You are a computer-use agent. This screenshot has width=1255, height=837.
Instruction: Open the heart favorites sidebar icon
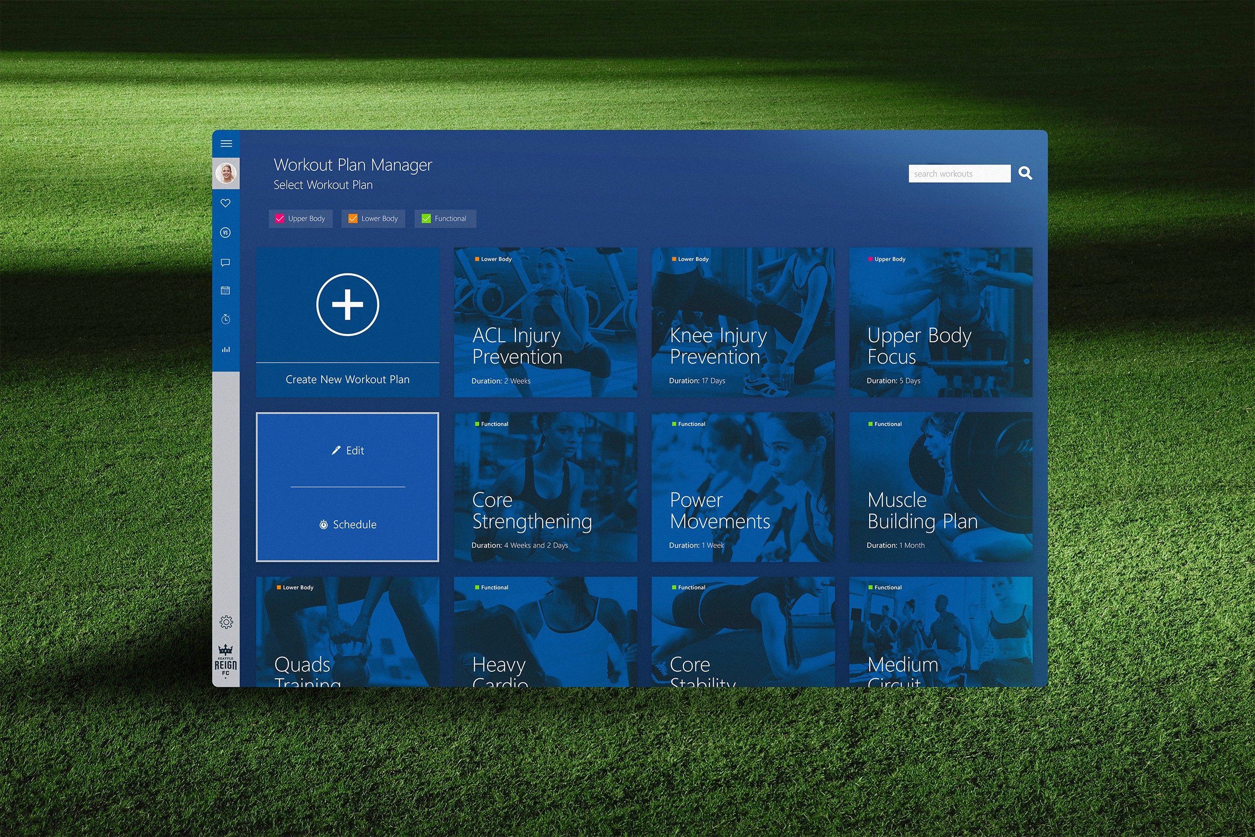(226, 203)
